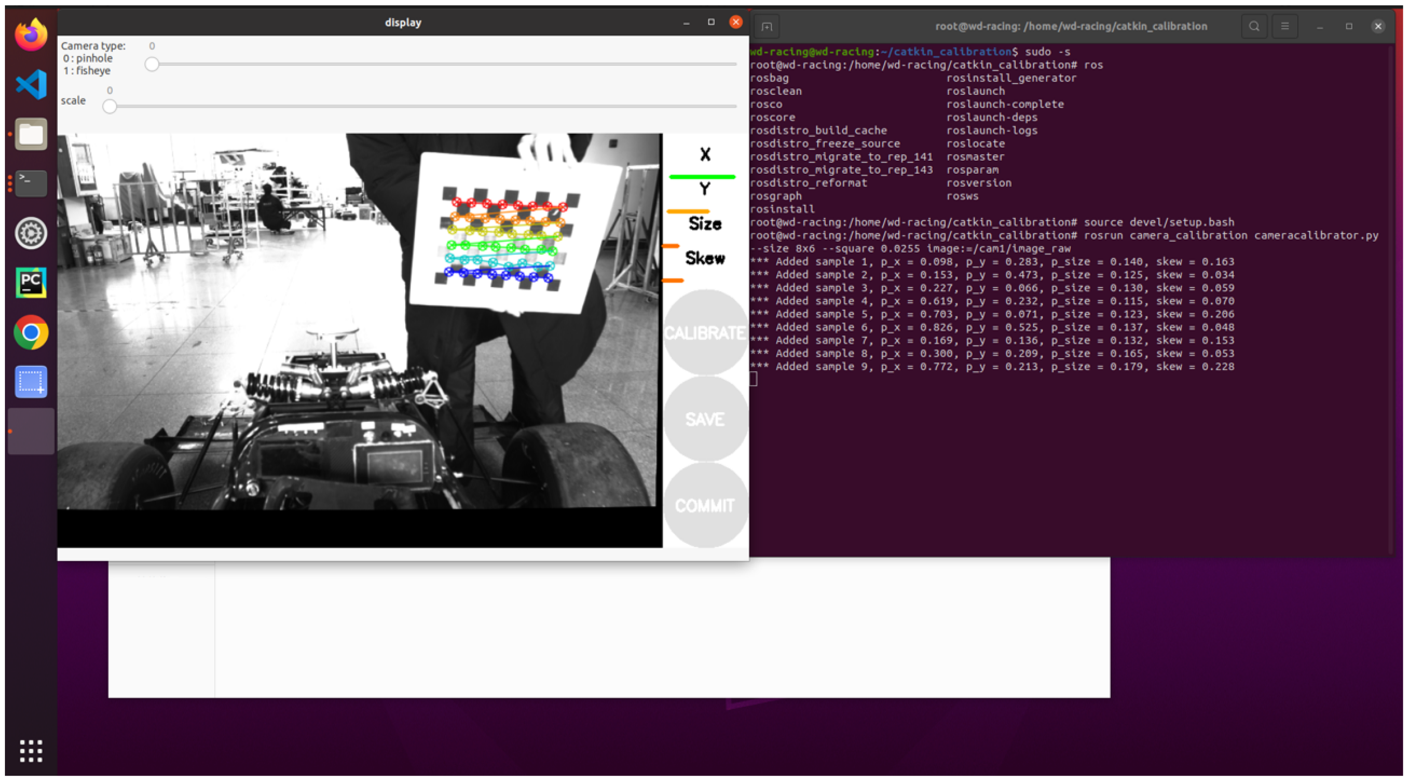Open the screenshot tool dock icon

click(31, 381)
